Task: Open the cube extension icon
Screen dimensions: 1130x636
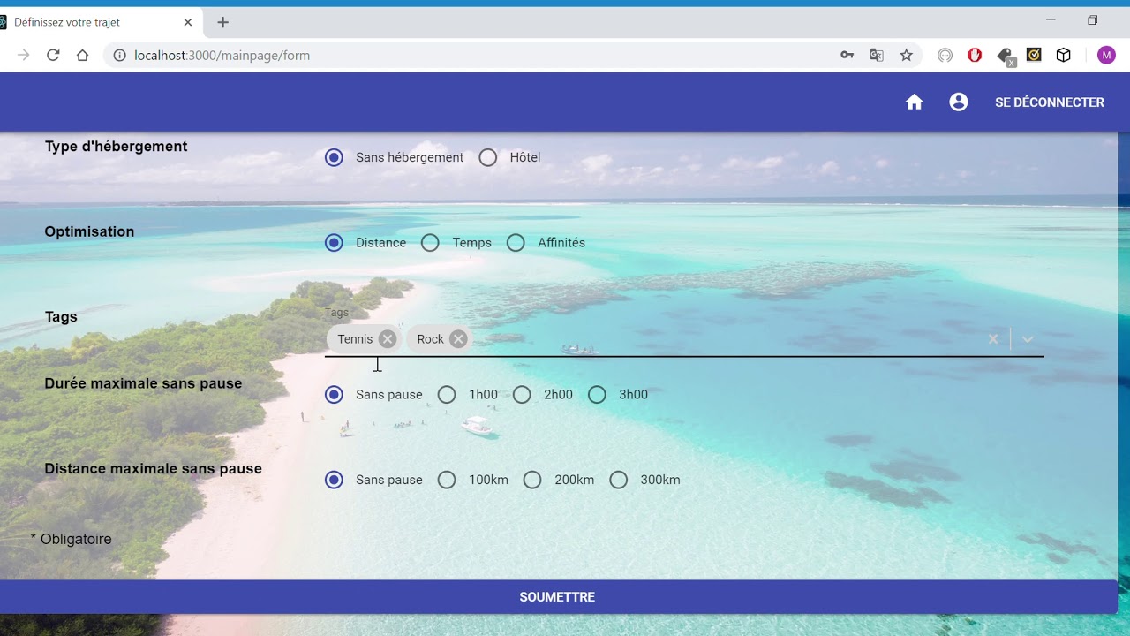Action: (x=1064, y=55)
